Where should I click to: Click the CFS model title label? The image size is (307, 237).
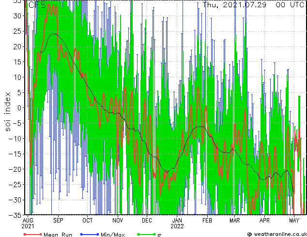[x=37, y=5]
